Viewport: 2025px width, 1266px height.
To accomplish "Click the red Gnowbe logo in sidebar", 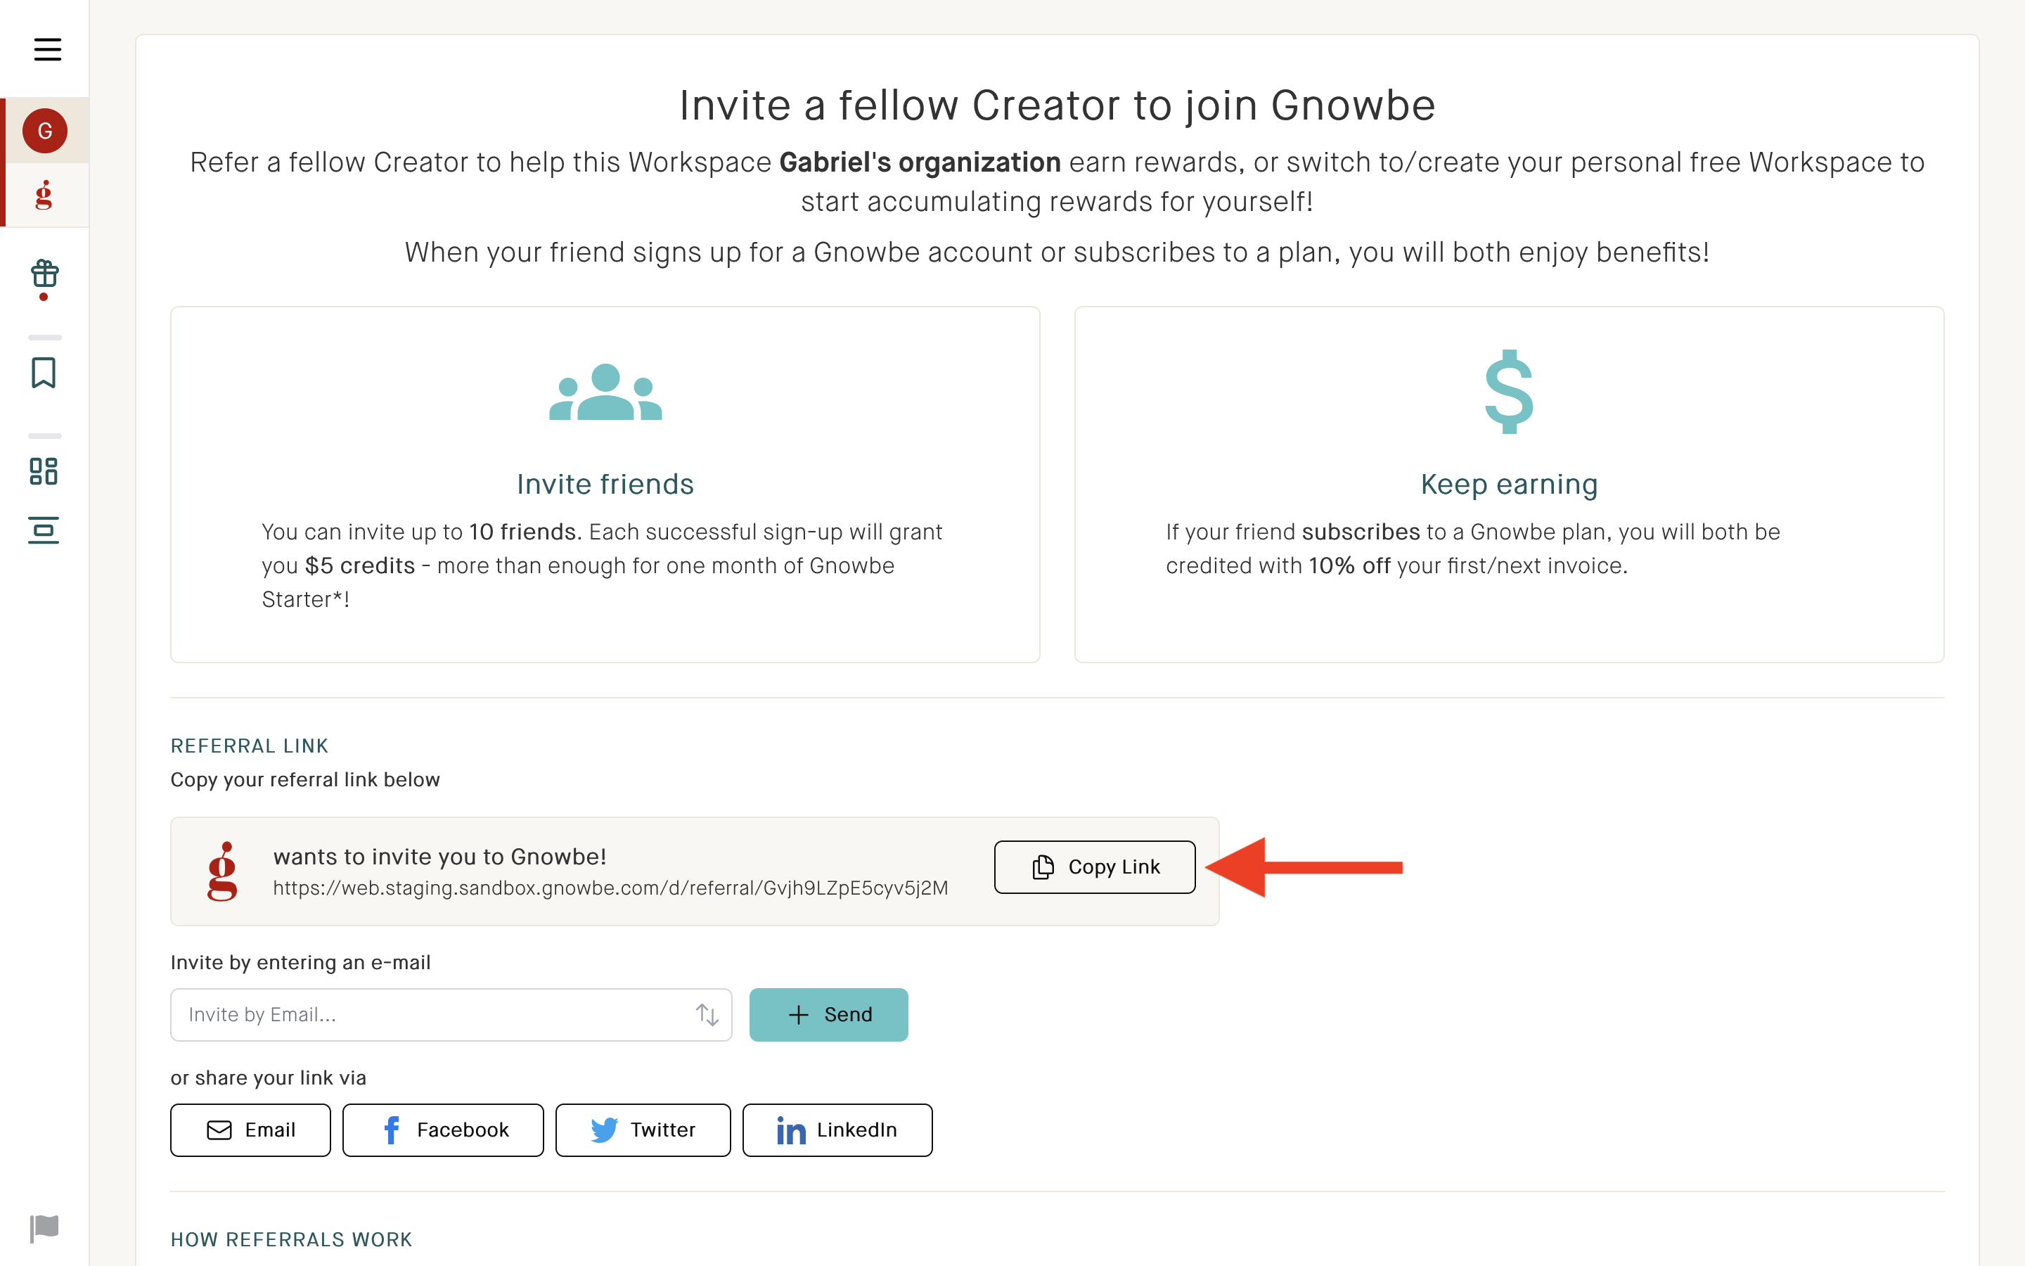I will coord(44,195).
